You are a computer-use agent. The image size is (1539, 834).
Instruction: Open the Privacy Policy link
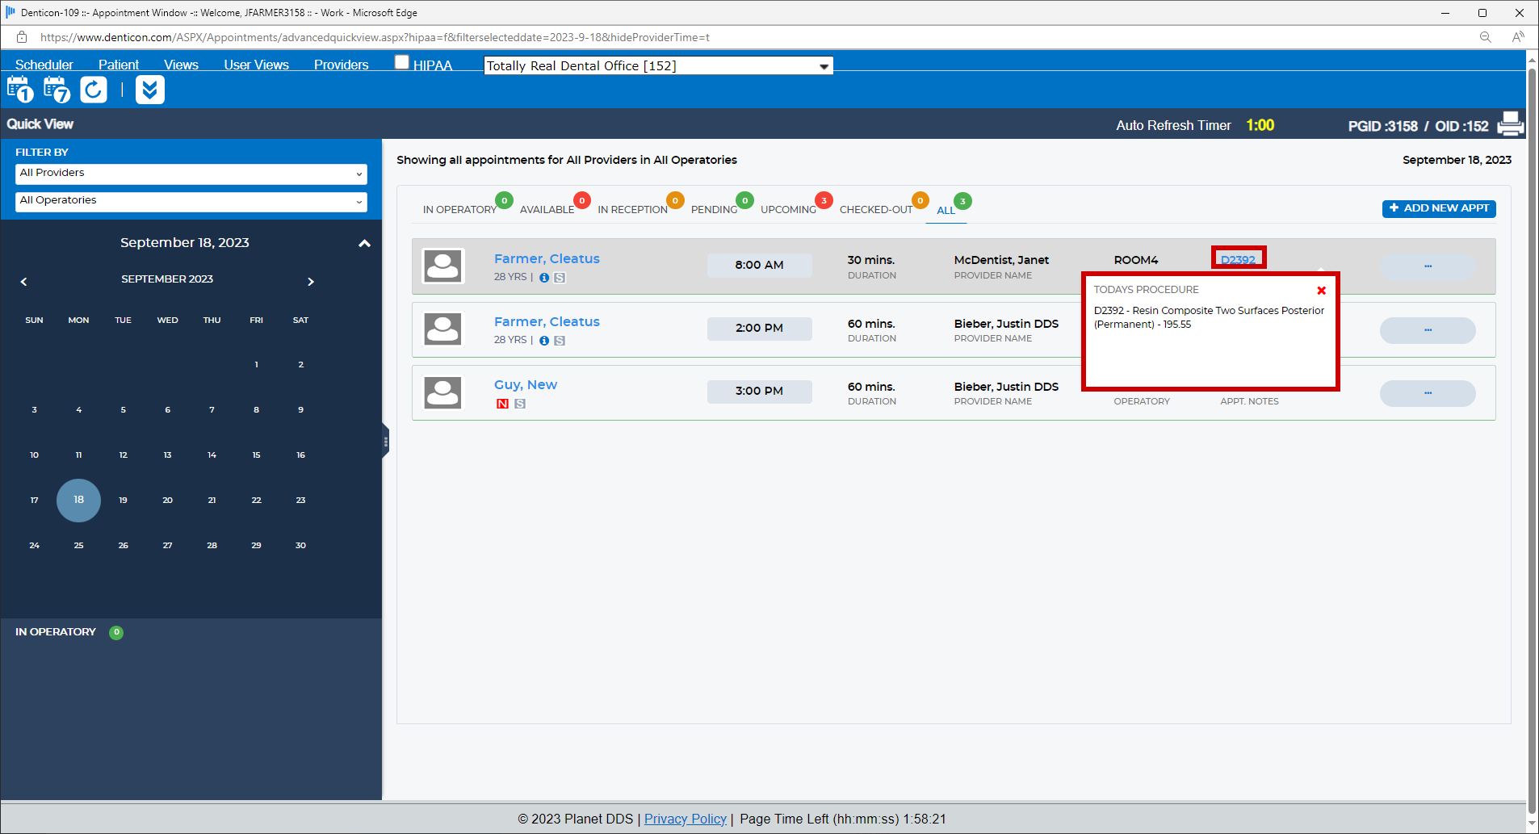[x=685, y=819]
